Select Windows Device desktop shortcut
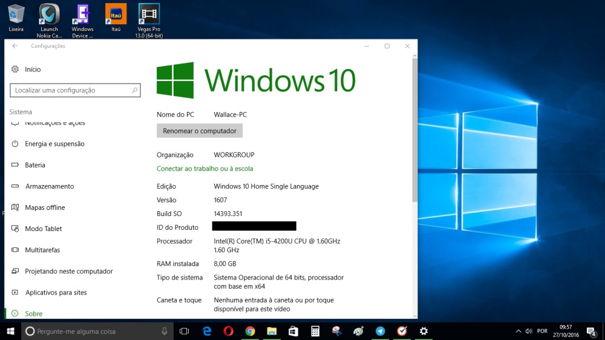The width and height of the screenshot is (605, 340). point(82,21)
